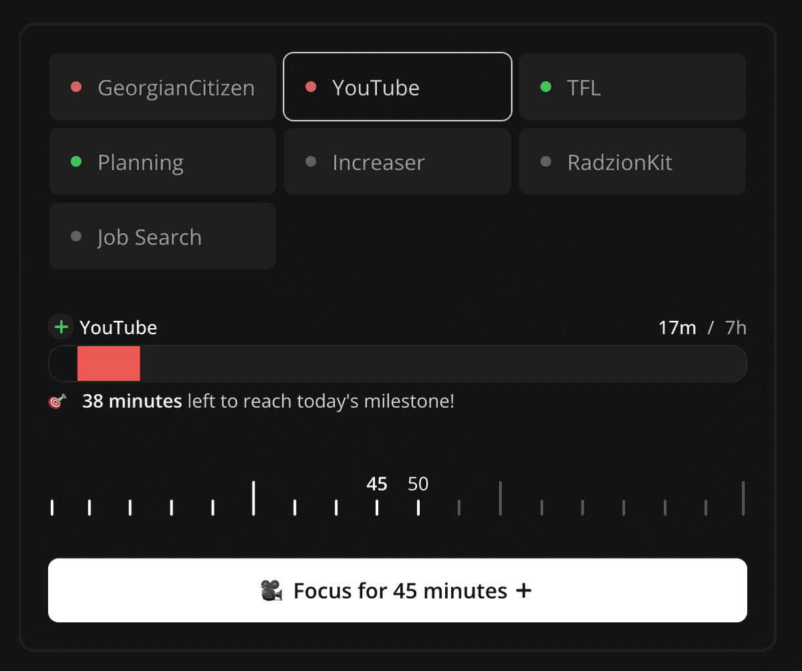Click the dart target milestone icon

(58, 402)
